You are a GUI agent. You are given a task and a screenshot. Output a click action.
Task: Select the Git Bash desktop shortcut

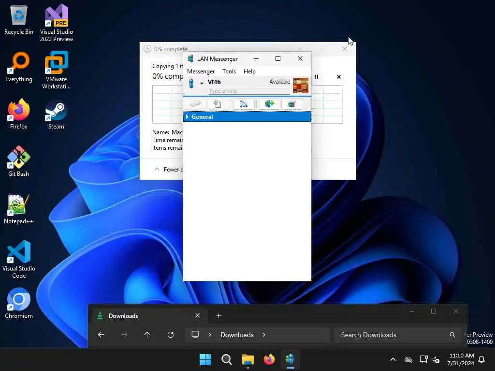coord(19,162)
